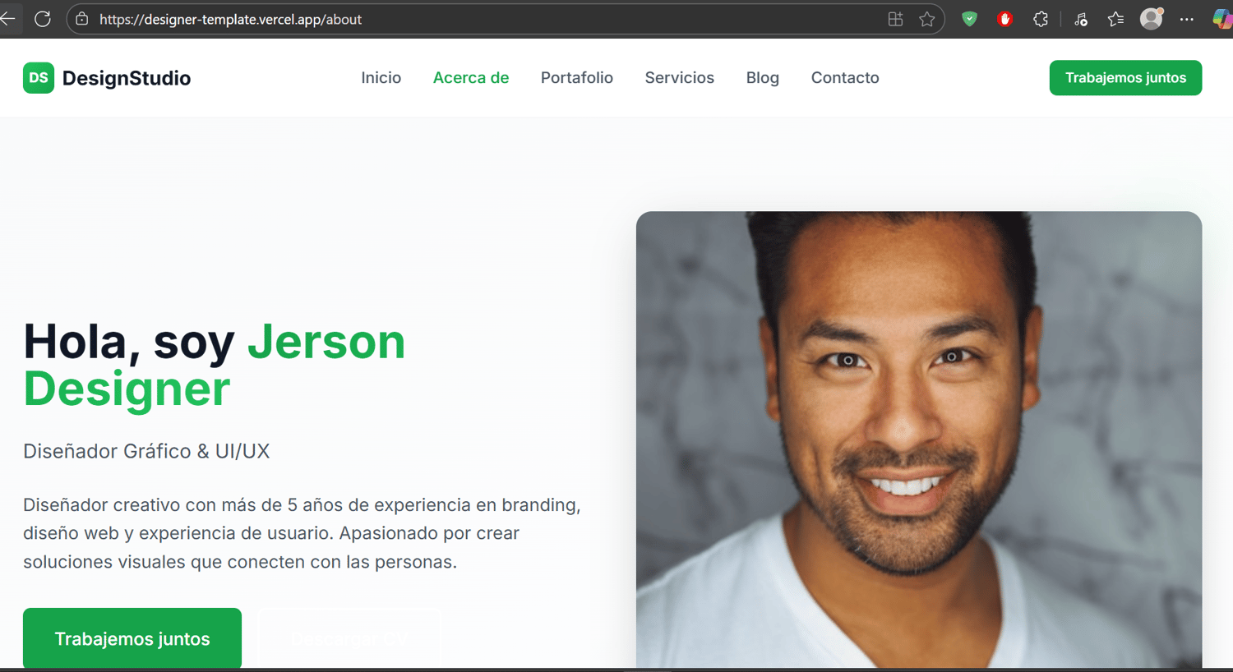Click the media control music note icon

[x=1081, y=19]
